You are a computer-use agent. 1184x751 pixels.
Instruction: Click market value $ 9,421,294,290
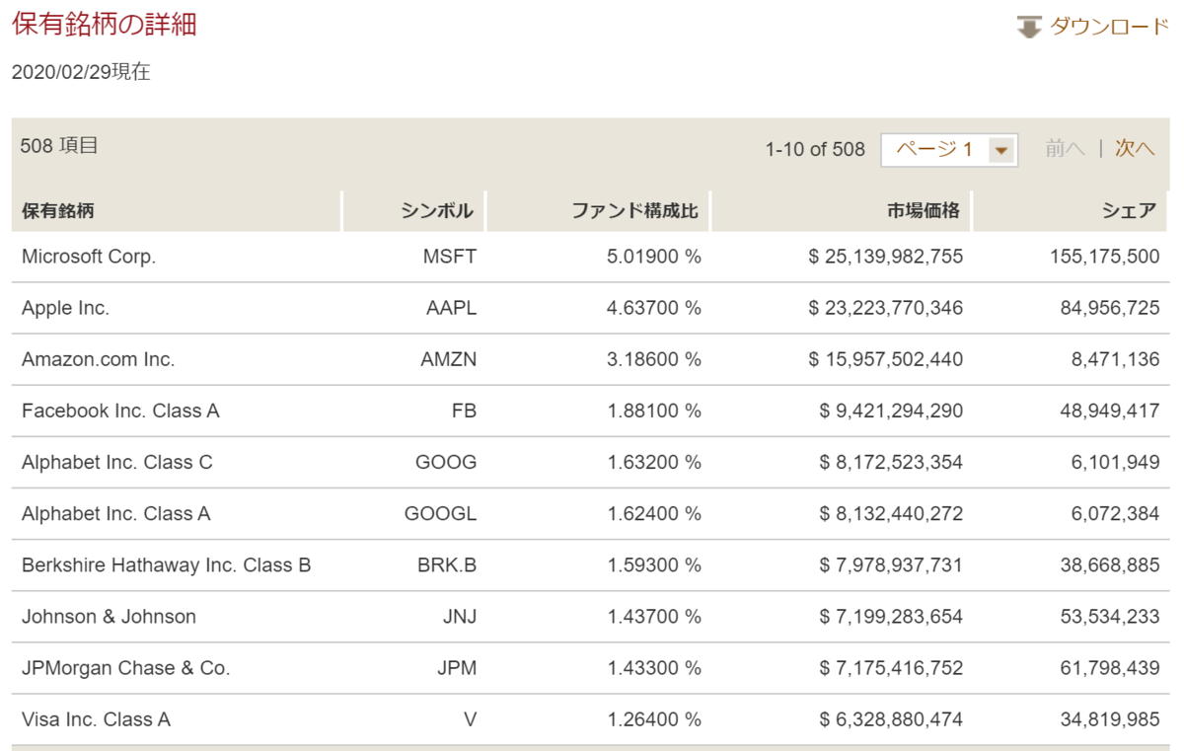[x=891, y=411]
